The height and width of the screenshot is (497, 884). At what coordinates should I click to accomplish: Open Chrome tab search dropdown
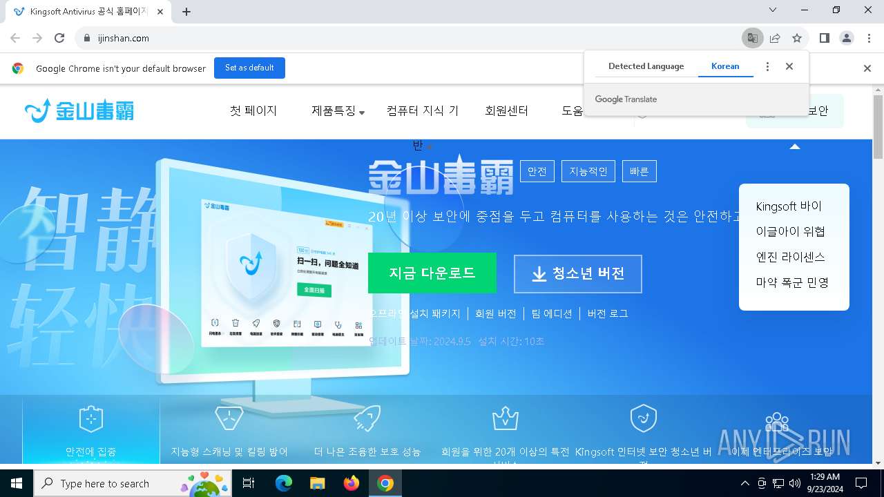773,10
